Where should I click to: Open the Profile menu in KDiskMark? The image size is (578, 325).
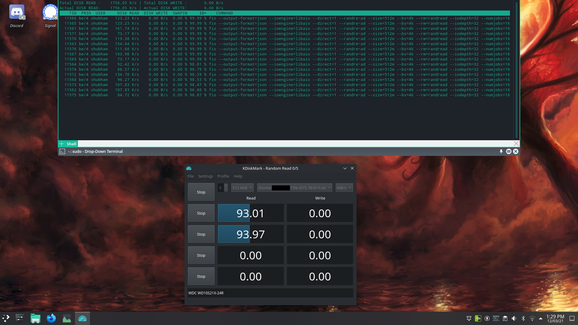click(x=223, y=176)
